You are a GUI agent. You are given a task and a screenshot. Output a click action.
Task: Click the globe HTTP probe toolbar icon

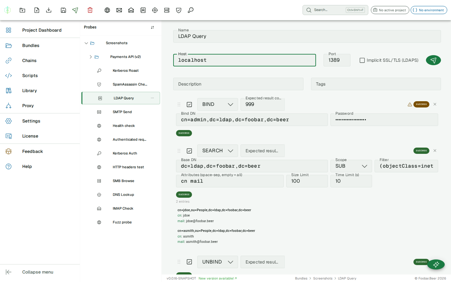pos(107,10)
